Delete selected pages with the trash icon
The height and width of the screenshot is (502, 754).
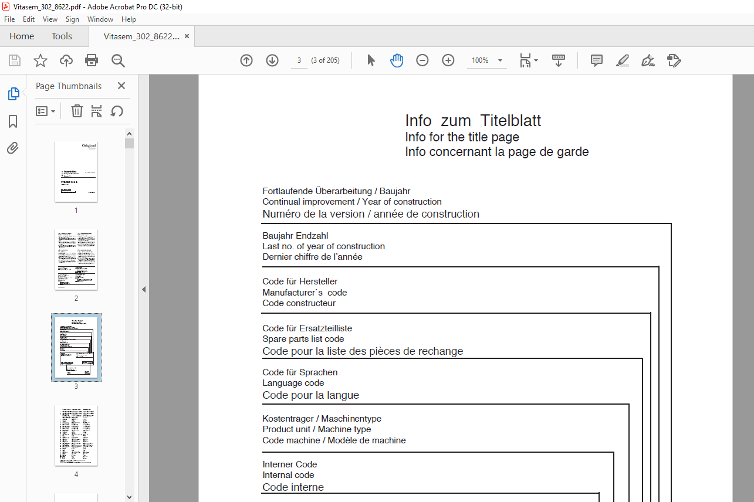pyautogui.click(x=77, y=111)
